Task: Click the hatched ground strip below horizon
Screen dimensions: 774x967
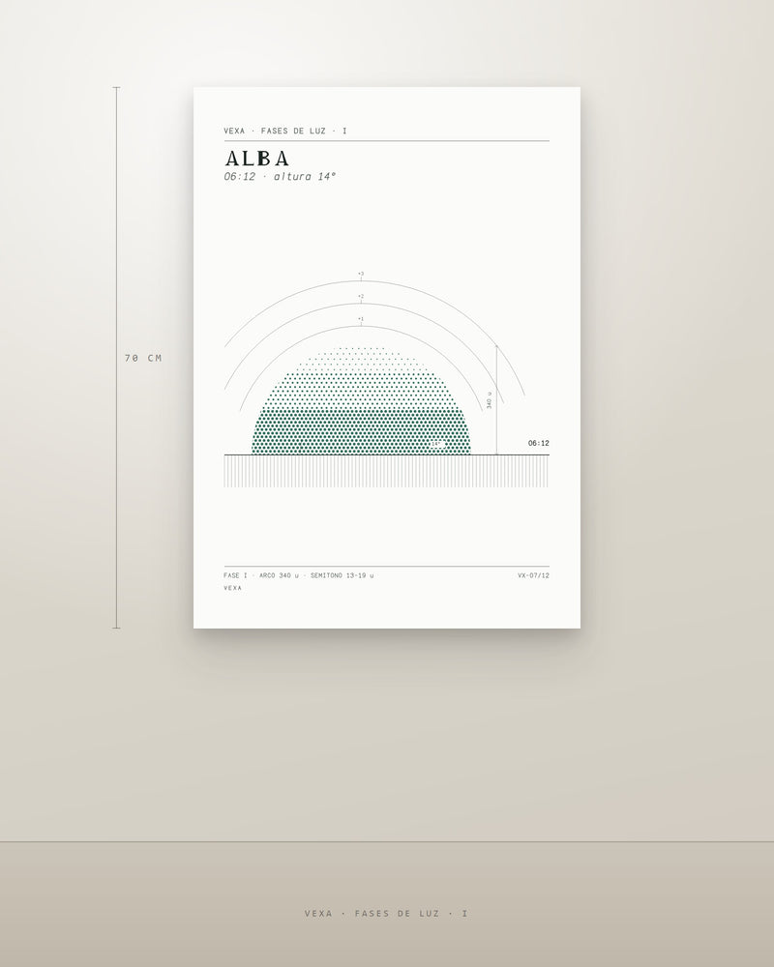Action: point(386,472)
